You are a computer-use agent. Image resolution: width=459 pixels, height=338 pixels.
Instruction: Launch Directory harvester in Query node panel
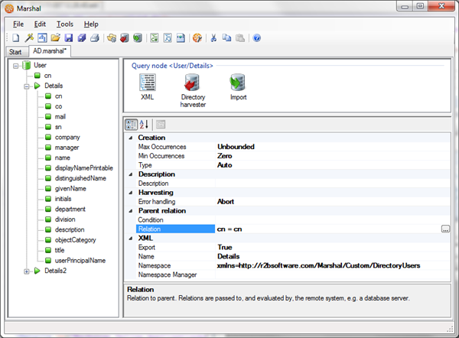pos(193,90)
